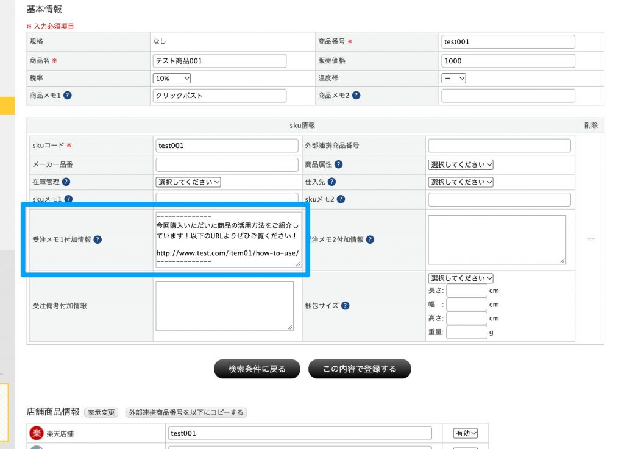
Task: Open the 梱包サイズ selection dropdown
Action: [x=461, y=278]
